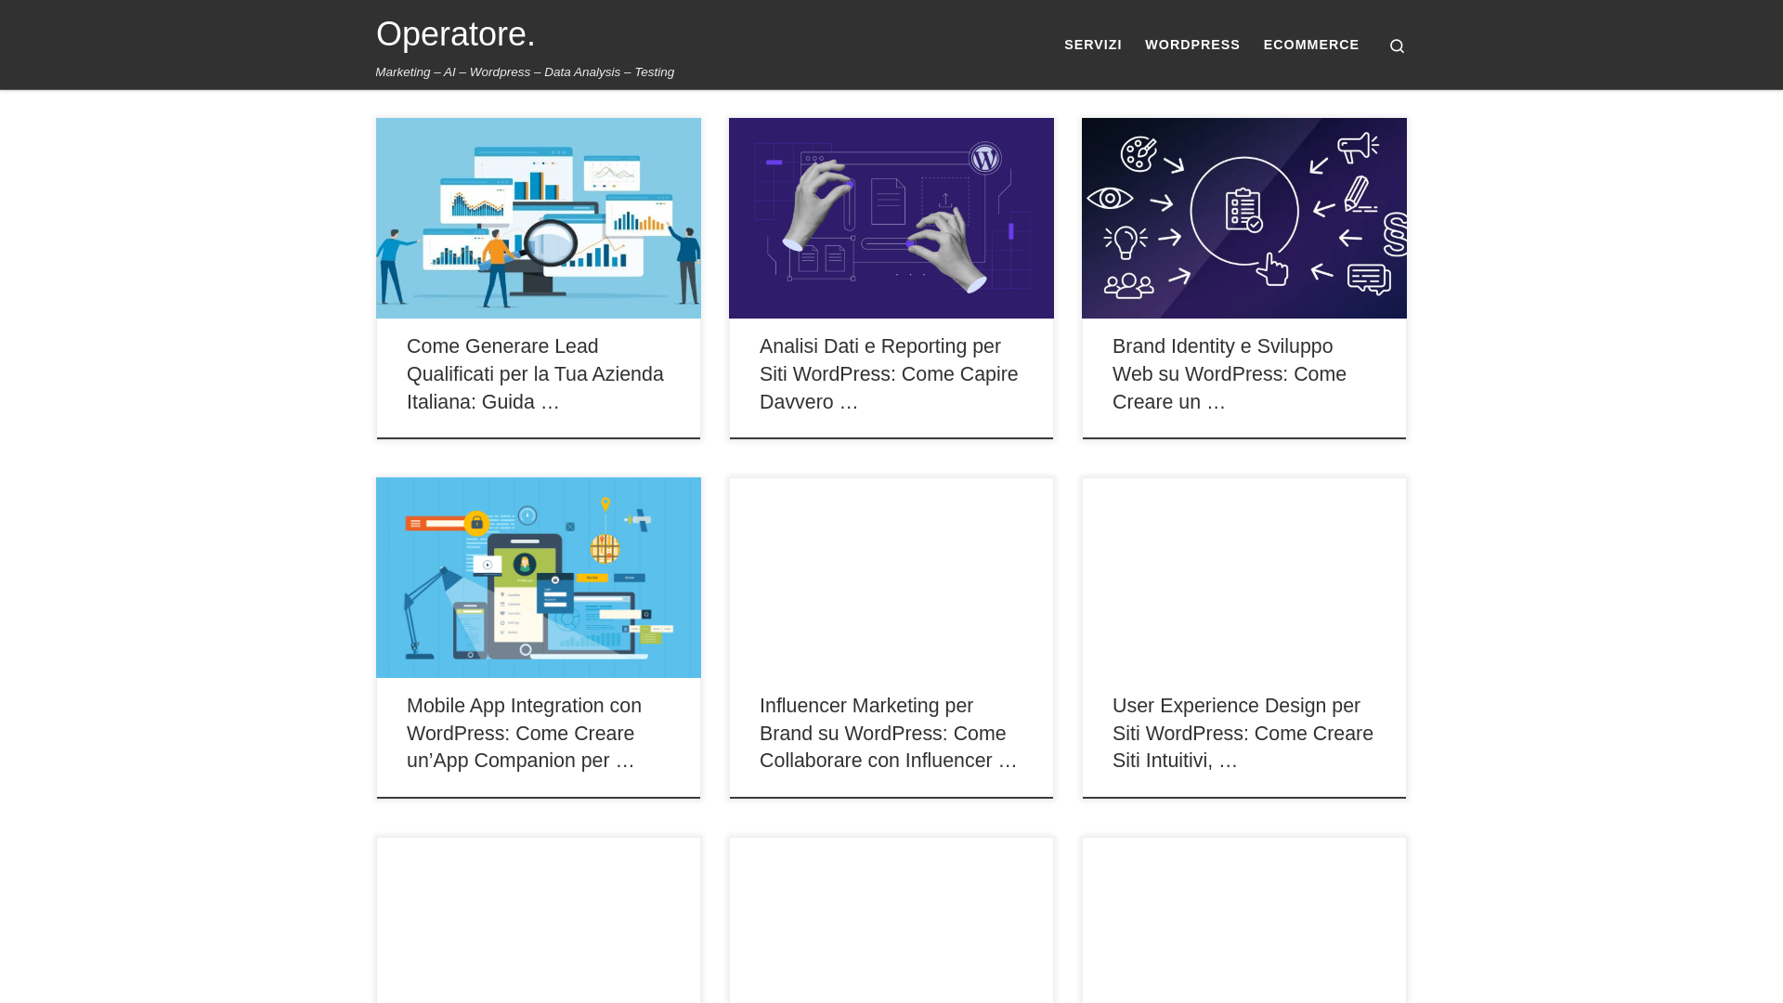Open 'Brand Identity e Sviluppo Web' title

[1229, 374]
